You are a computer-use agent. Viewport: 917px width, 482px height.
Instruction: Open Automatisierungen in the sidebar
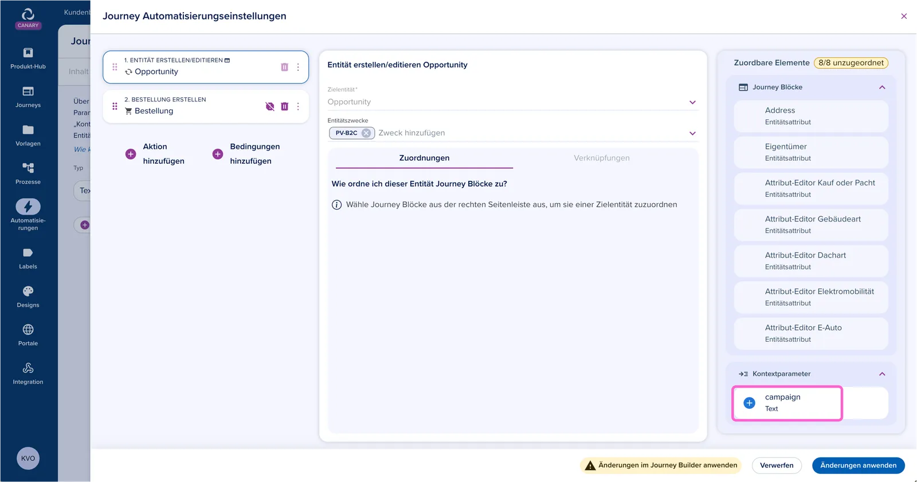pyautogui.click(x=28, y=215)
